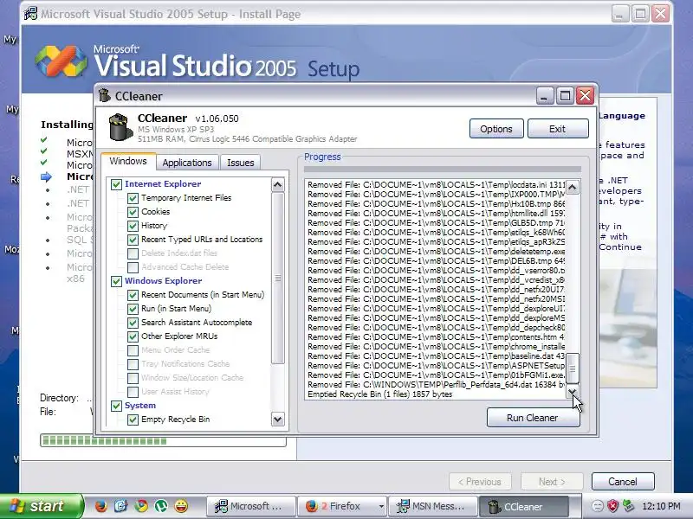Toggle the Cookies checkbox
Image resolution: width=693 pixels, height=519 pixels.
pyautogui.click(x=133, y=212)
